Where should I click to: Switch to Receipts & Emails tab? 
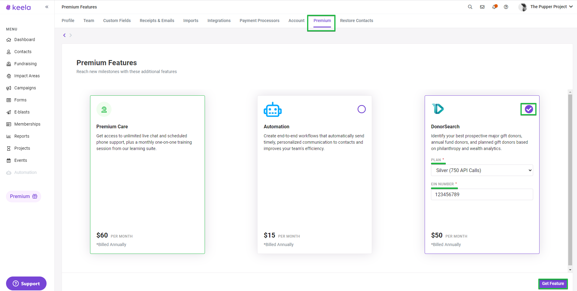click(x=157, y=21)
